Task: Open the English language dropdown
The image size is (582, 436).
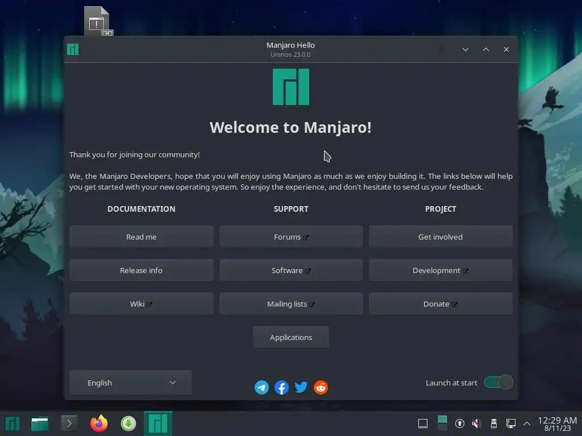Action: [x=131, y=383]
